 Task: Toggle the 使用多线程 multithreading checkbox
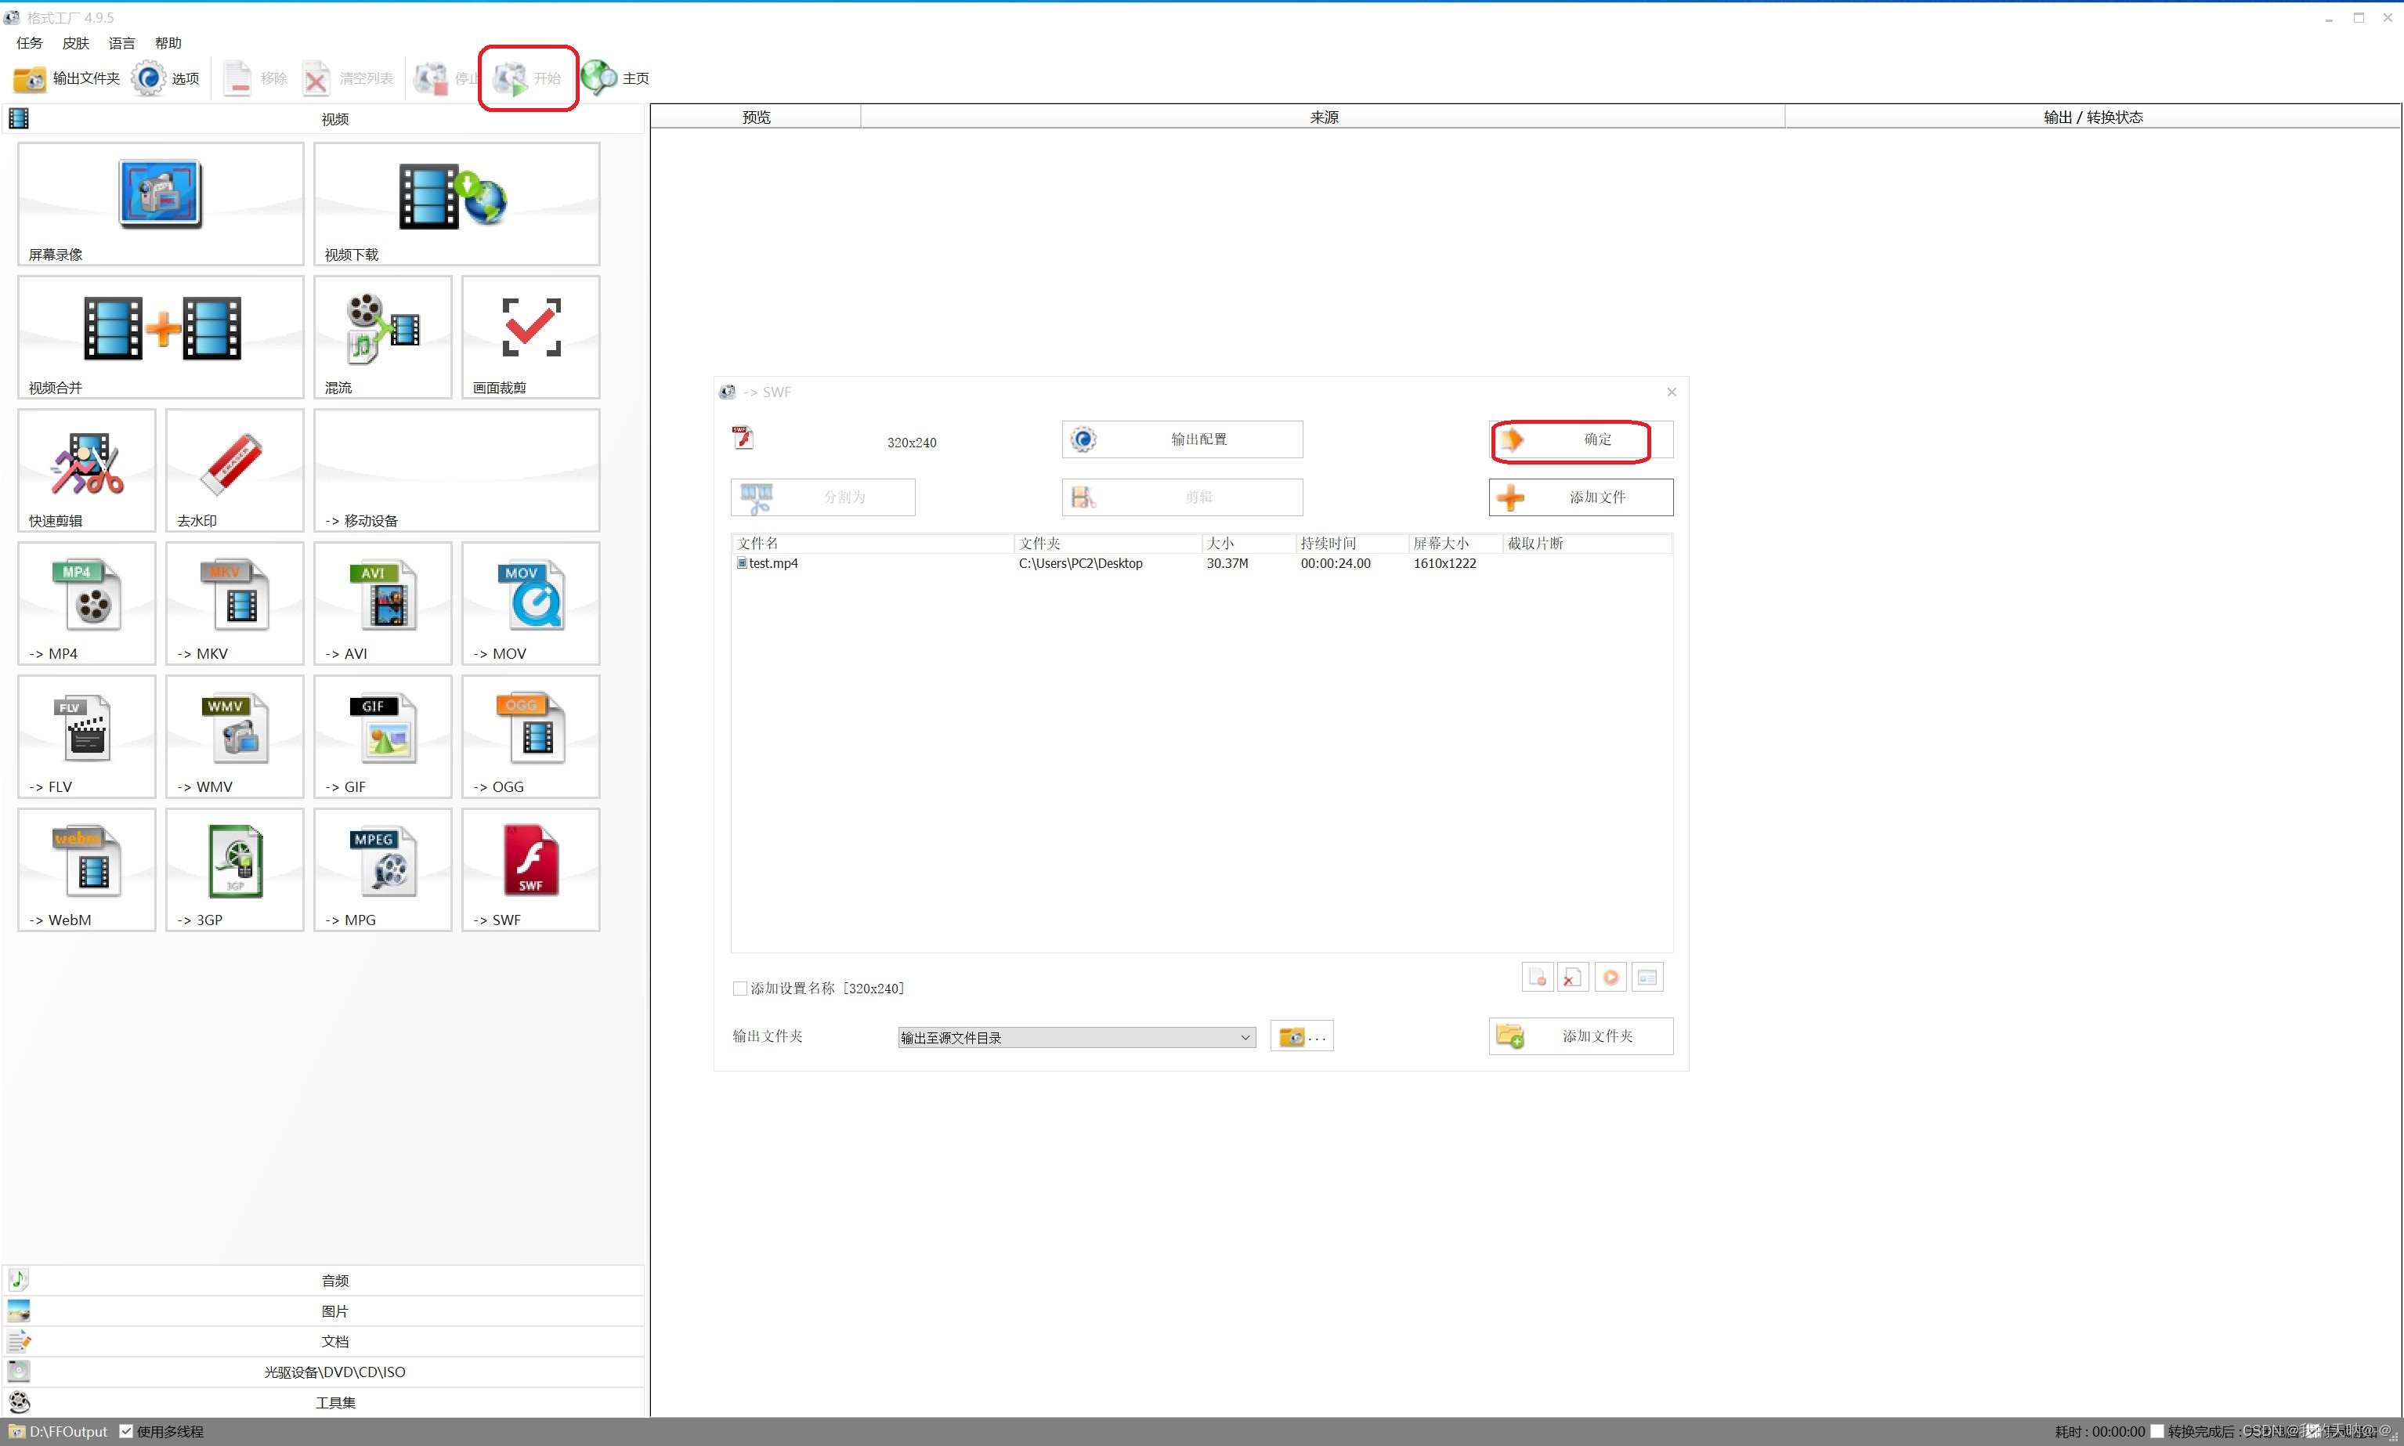(127, 1431)
